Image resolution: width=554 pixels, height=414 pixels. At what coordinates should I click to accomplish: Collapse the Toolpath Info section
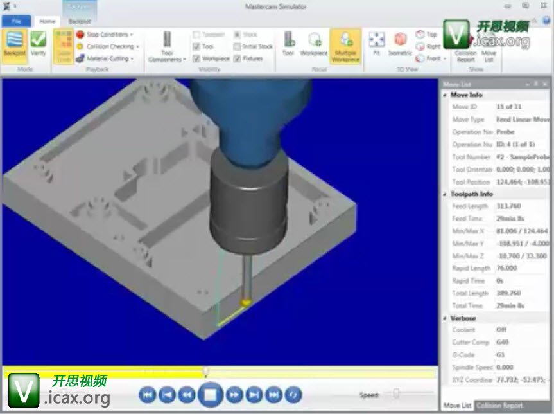click(446, 194)
